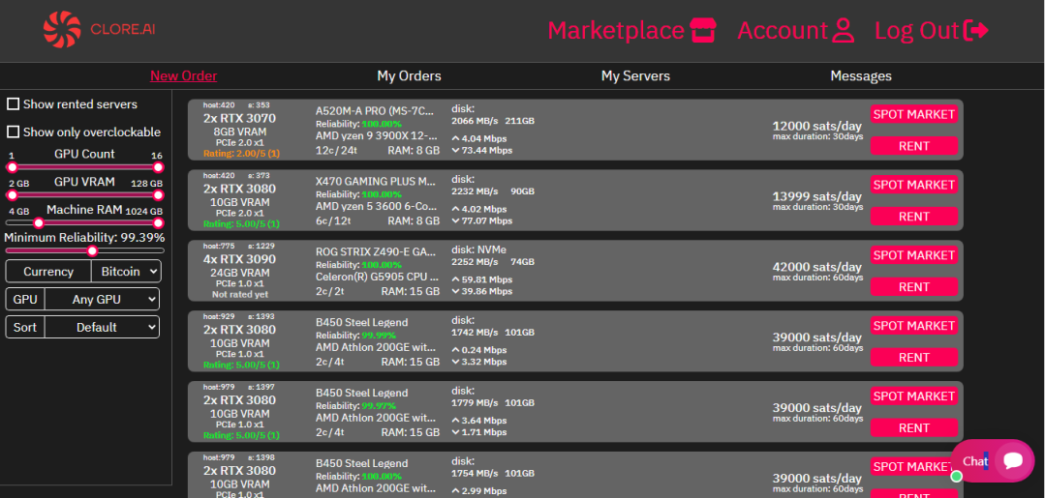Click the Account user icon
This screenshot has width=1045, height=498.
tap(843, 31)
